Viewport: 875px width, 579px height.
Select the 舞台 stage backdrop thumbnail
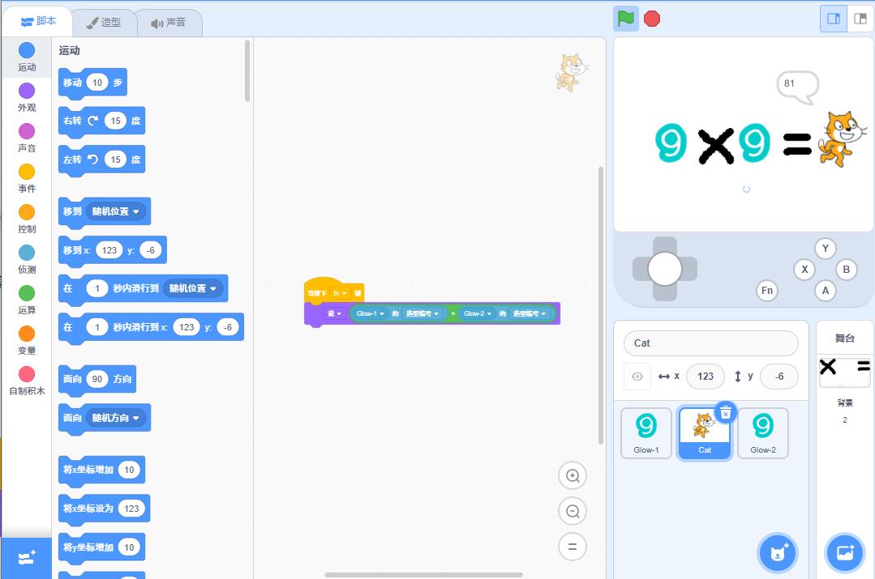tap(844, 373)
